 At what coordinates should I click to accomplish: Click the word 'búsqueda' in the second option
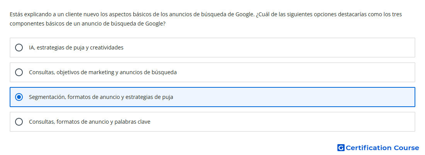click(165, 72)
